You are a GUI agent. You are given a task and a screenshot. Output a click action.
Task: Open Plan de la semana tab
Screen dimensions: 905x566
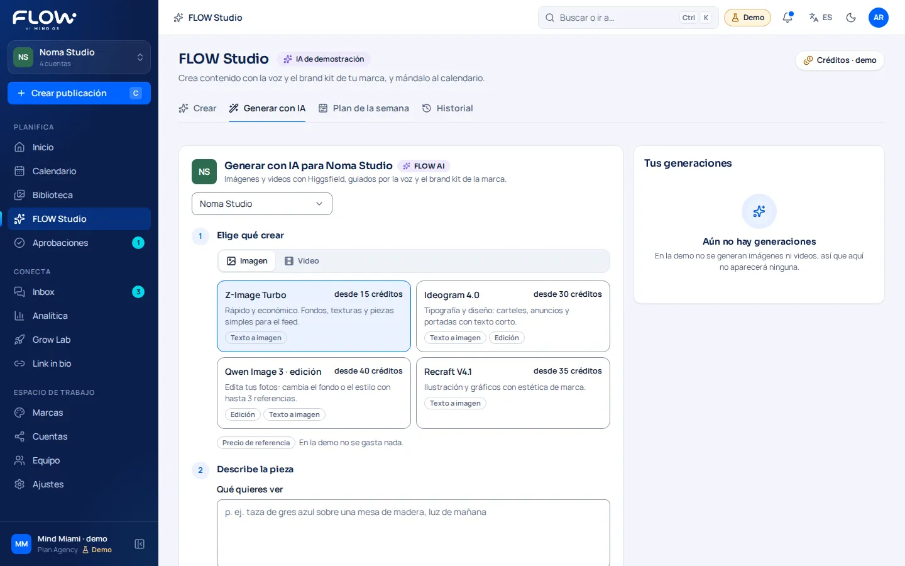coord(364,108)
